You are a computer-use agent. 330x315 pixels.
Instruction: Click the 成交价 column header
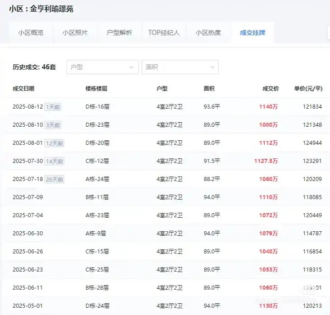click(270, 89)
